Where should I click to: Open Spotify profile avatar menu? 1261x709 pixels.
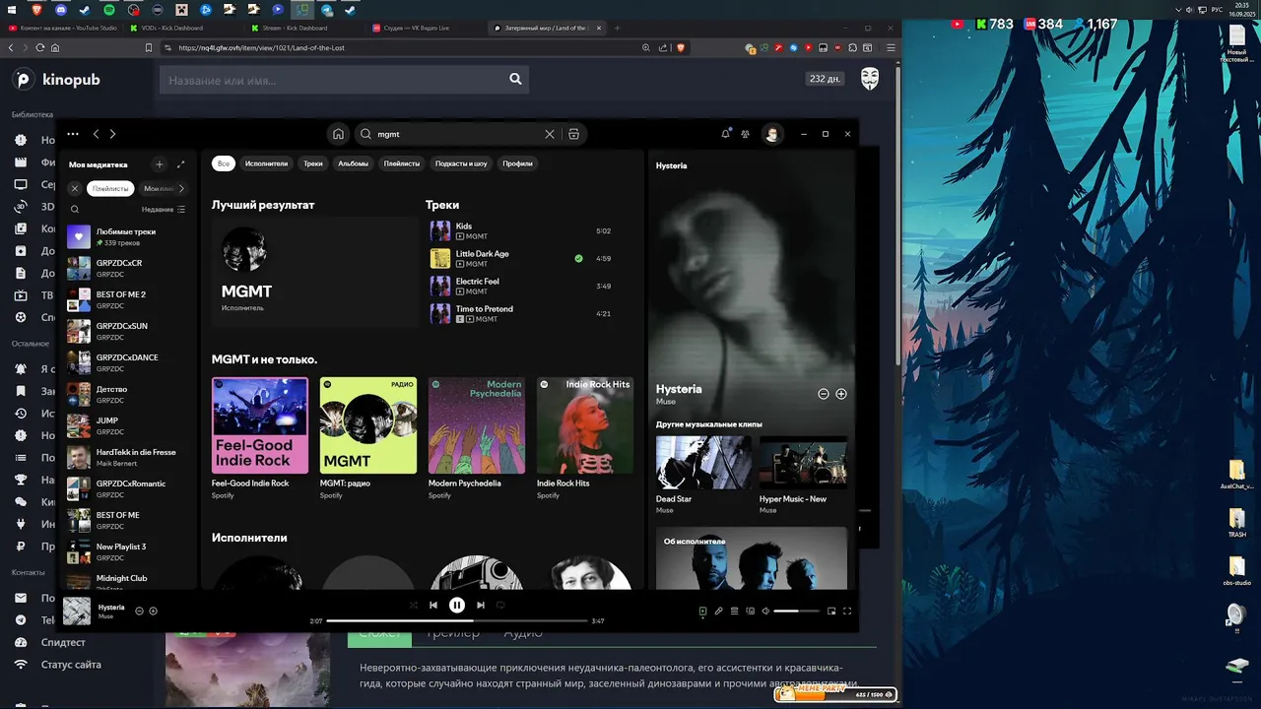point(772,134)
